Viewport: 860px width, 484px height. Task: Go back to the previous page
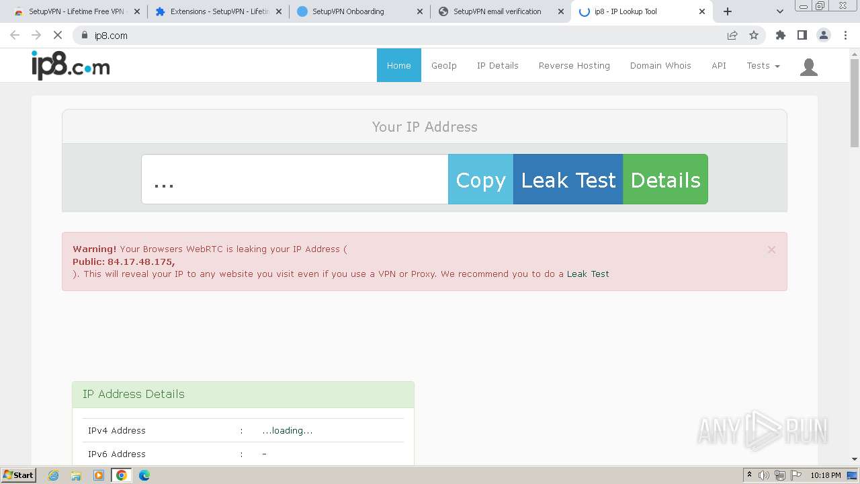15,36
